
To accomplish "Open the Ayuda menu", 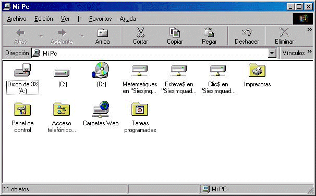I will coord(128,19).
